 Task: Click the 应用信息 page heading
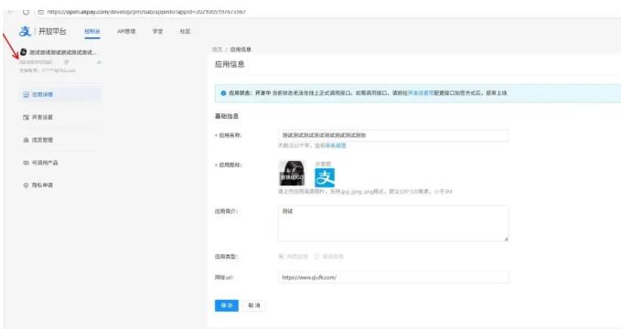[x=230, y=64]
